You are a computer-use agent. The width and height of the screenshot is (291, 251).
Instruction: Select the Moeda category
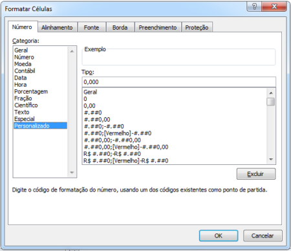click(x=23, y=64)
